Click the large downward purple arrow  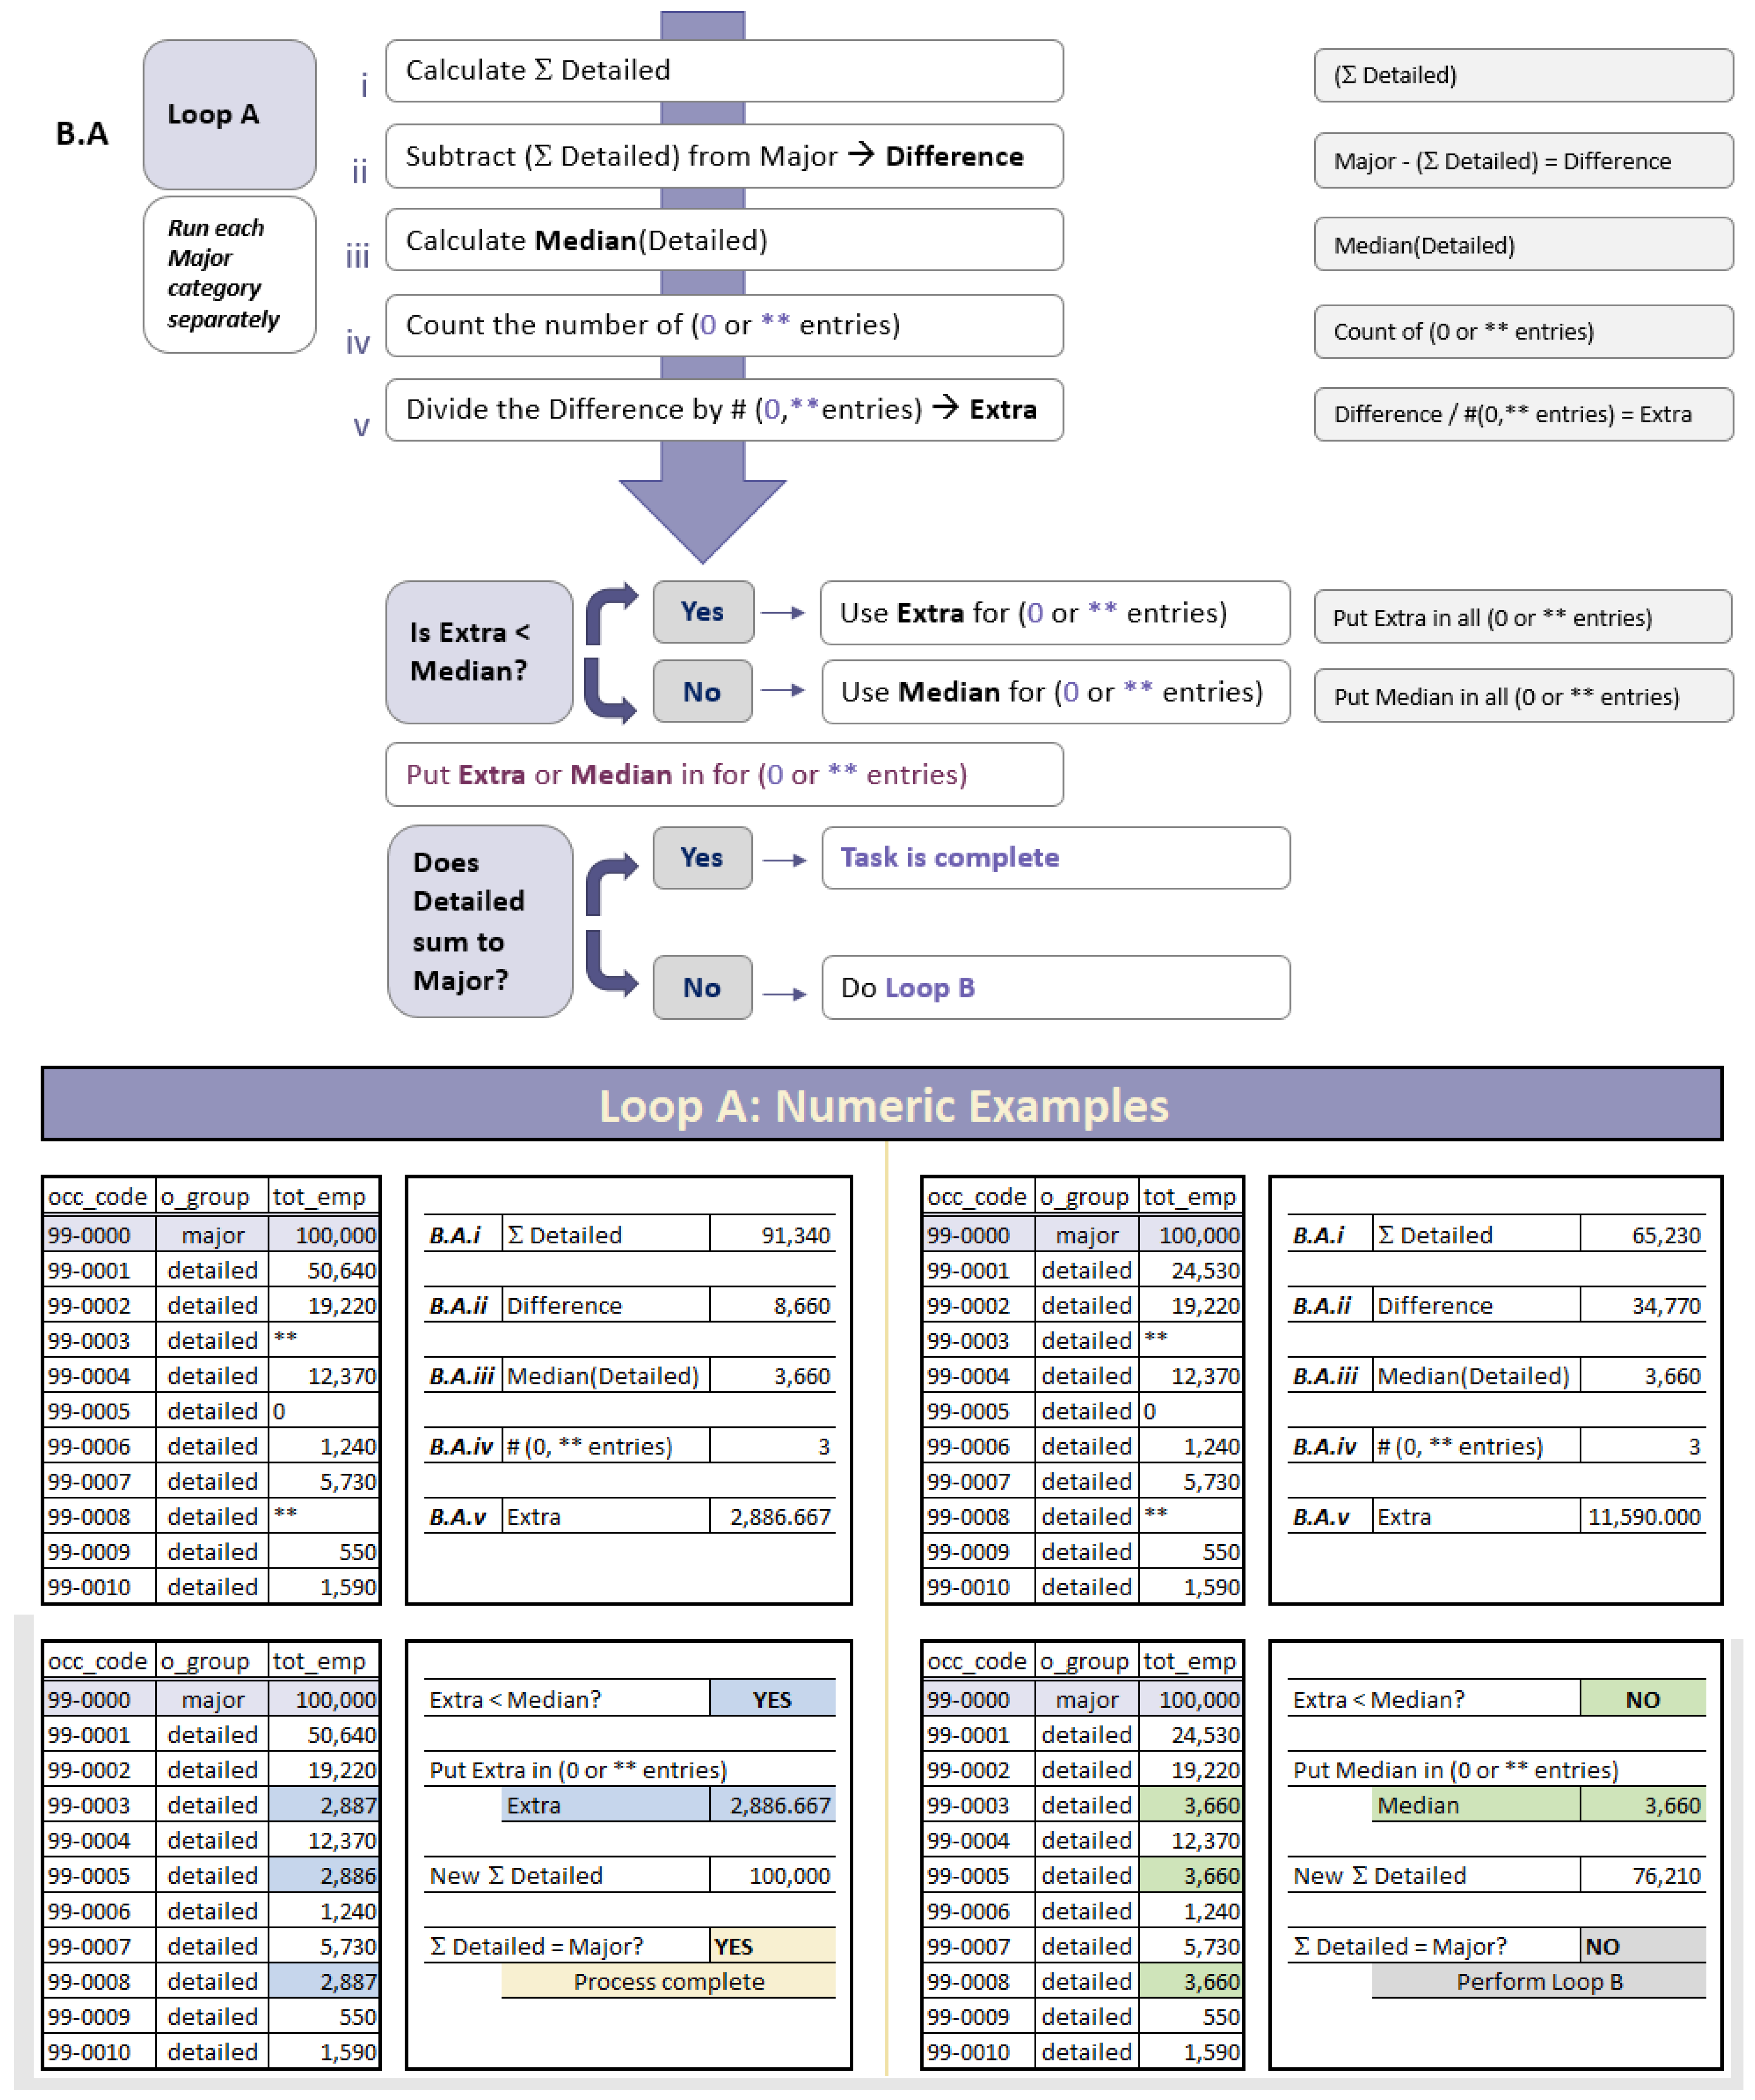tap(702, 505)
